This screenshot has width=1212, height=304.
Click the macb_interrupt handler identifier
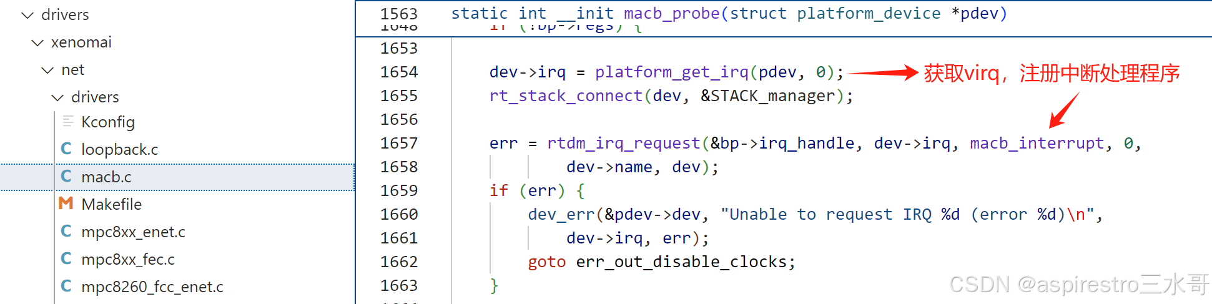click(x=1037, y=144)
